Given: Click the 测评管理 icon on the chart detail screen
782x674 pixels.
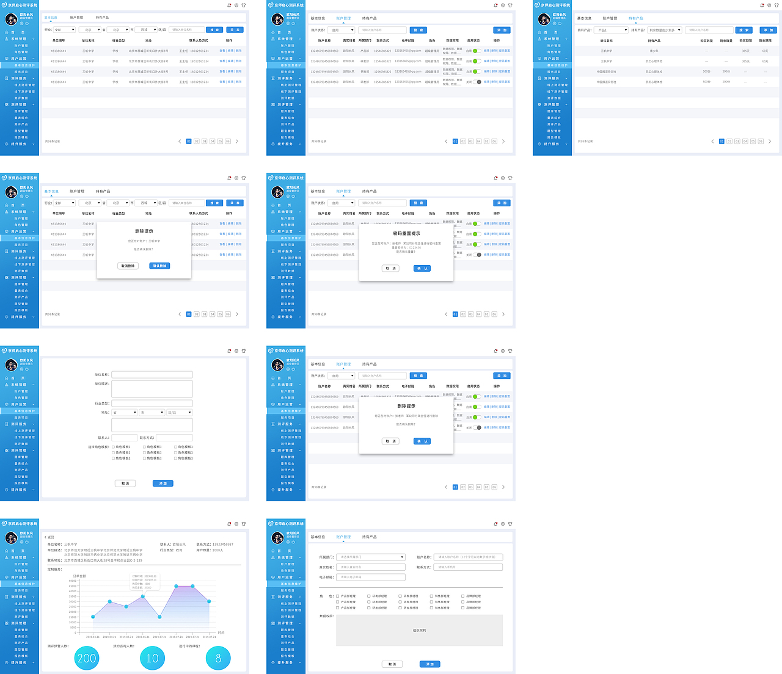Looking at the screenshot, I should (x=7, y=623).
